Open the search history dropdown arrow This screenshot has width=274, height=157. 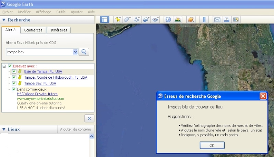click(x=75, y=52)
